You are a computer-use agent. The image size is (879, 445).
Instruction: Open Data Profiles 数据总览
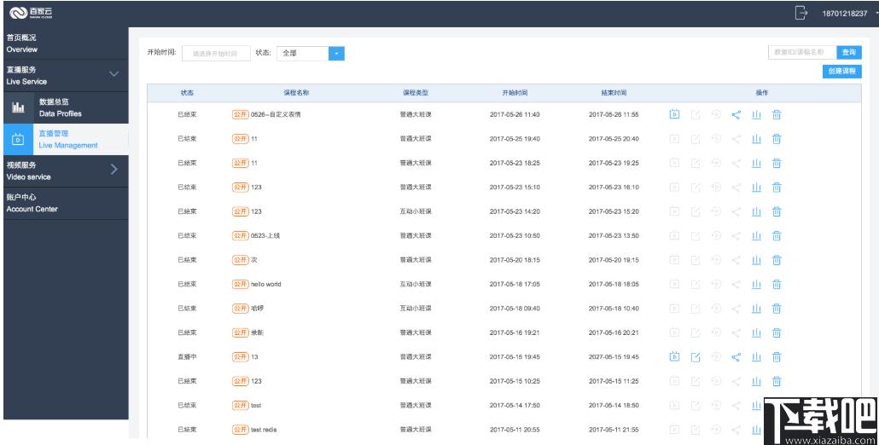coord(66,107)
